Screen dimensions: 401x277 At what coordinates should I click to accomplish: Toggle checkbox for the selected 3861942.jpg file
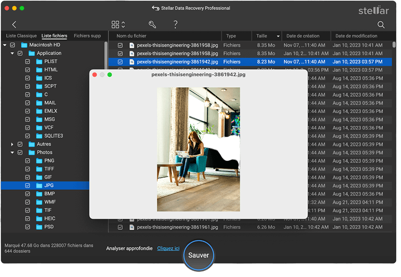120,62
